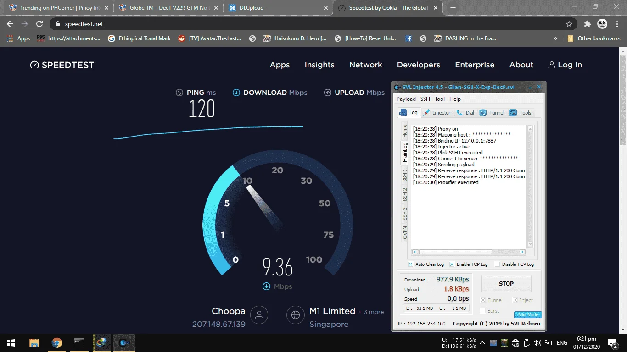Click the Speedtest logo

tap(62, 65)
